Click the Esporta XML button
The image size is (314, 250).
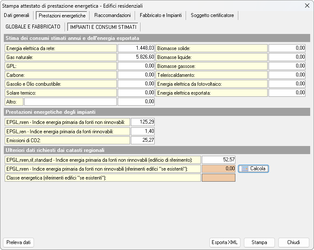pyautogui.click(x=225, y=242)
